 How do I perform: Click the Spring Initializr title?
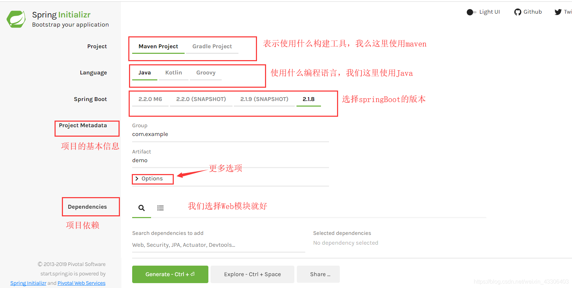click(61, 15)
